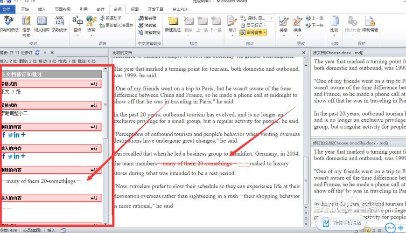Switch to the 页面布局 ribbon tab

pos(63,9)
